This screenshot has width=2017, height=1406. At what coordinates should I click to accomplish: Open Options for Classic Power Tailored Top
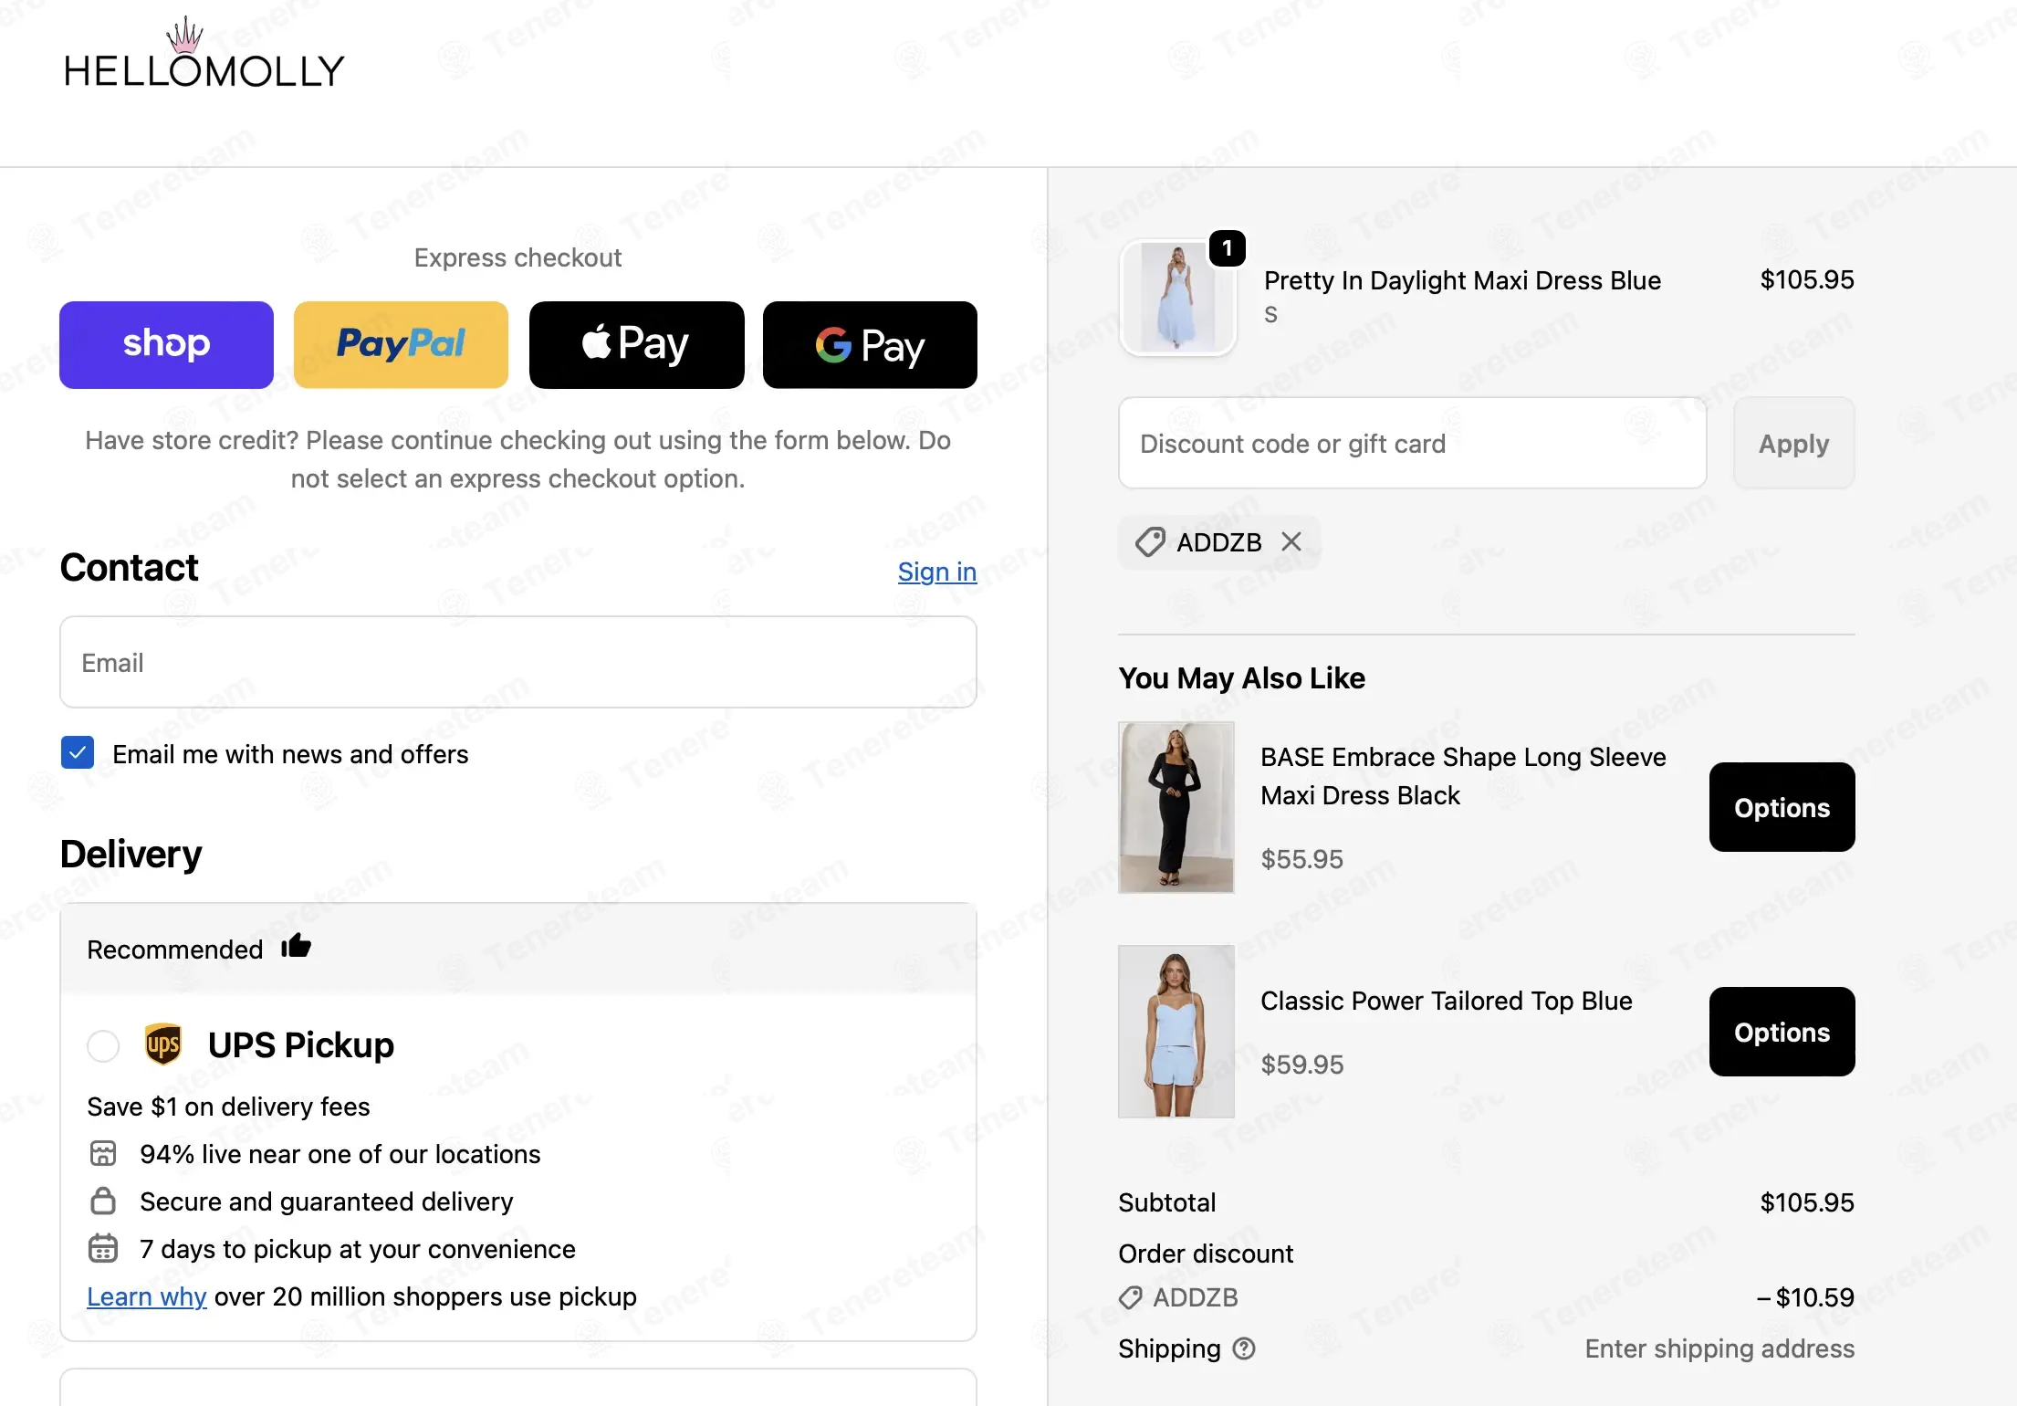[1782, 1032]
